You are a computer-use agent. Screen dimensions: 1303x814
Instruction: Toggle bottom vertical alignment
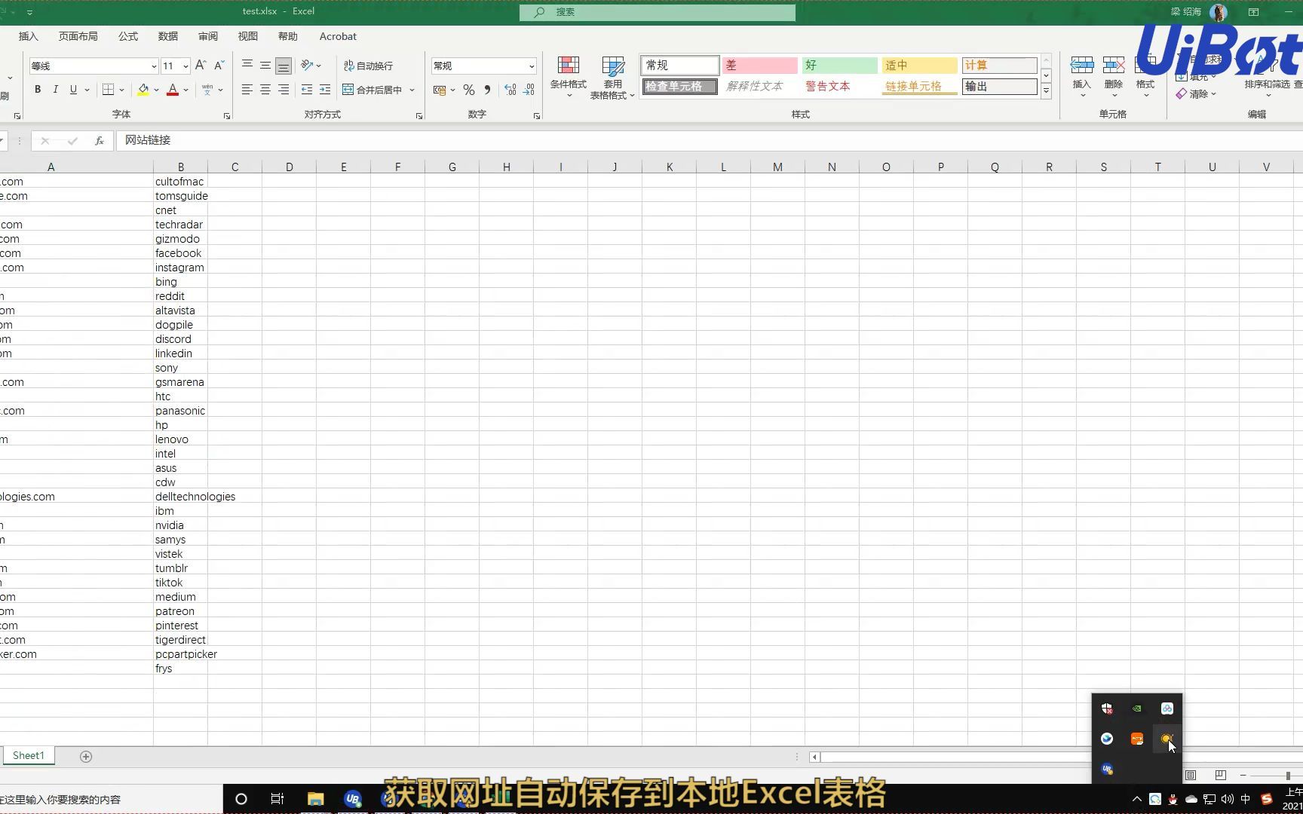pos(284,66)
